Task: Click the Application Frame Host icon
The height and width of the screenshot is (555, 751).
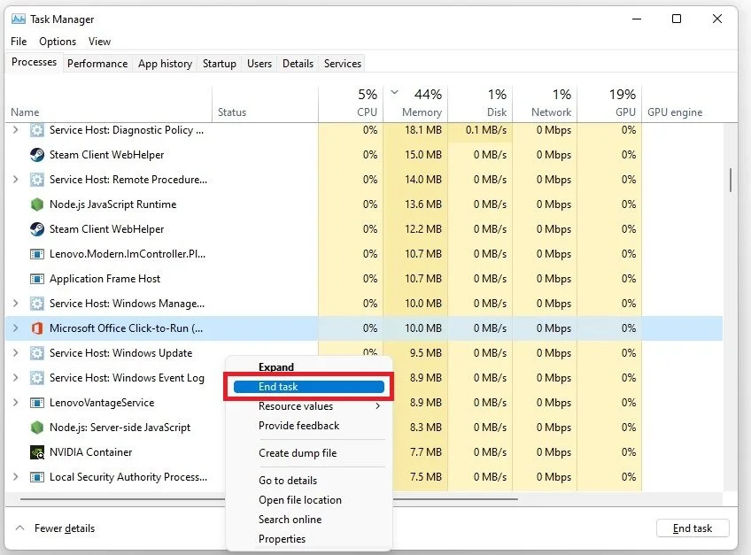Action: (x=37, y=279)
